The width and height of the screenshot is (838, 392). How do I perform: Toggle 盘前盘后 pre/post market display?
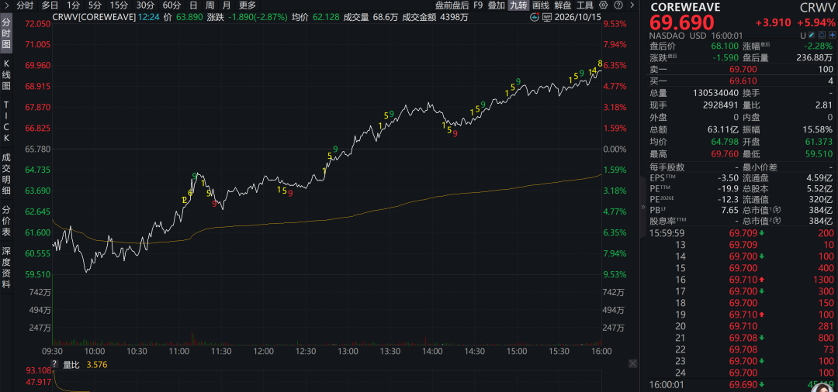point(452,5)
